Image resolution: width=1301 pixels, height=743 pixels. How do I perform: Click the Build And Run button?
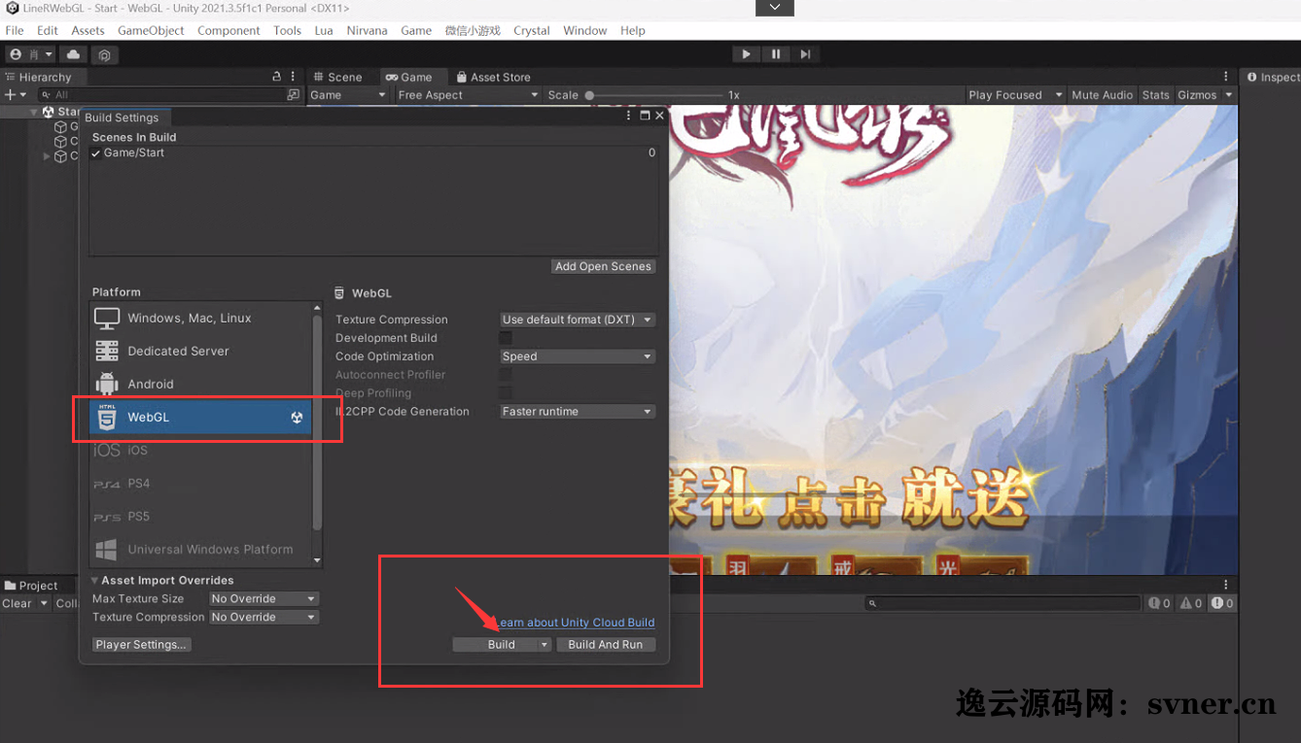pos(606,645)
